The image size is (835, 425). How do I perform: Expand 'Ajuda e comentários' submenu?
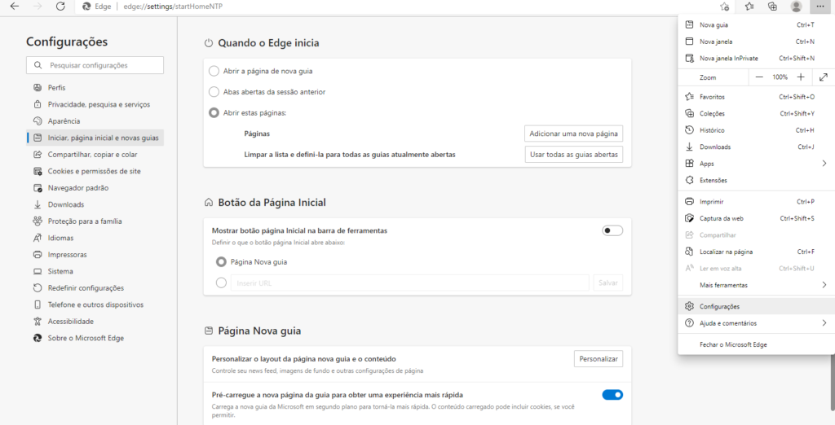[x=824, y=323]
